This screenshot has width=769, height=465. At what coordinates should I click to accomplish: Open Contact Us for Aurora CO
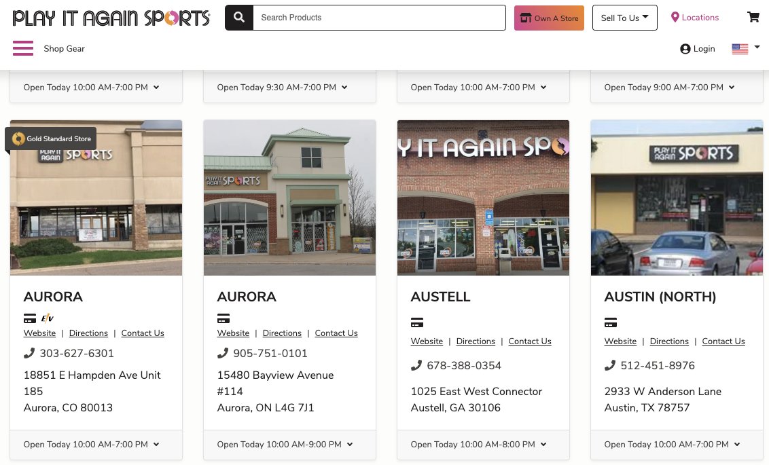coord(143,333)
